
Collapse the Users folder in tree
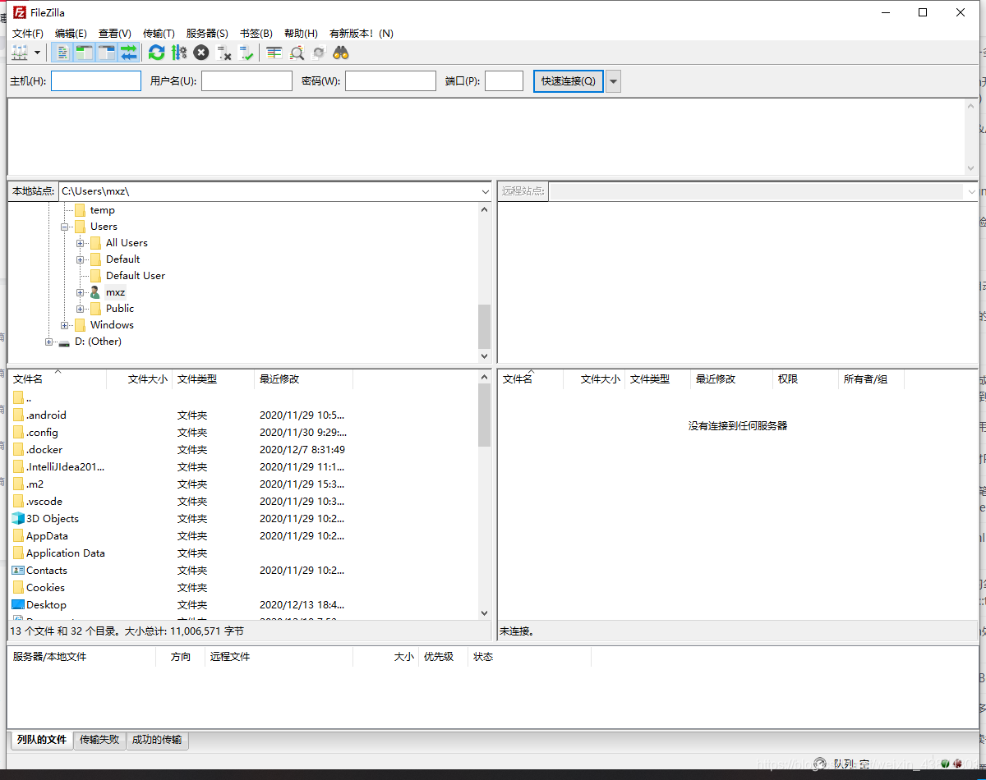point(64,227)
